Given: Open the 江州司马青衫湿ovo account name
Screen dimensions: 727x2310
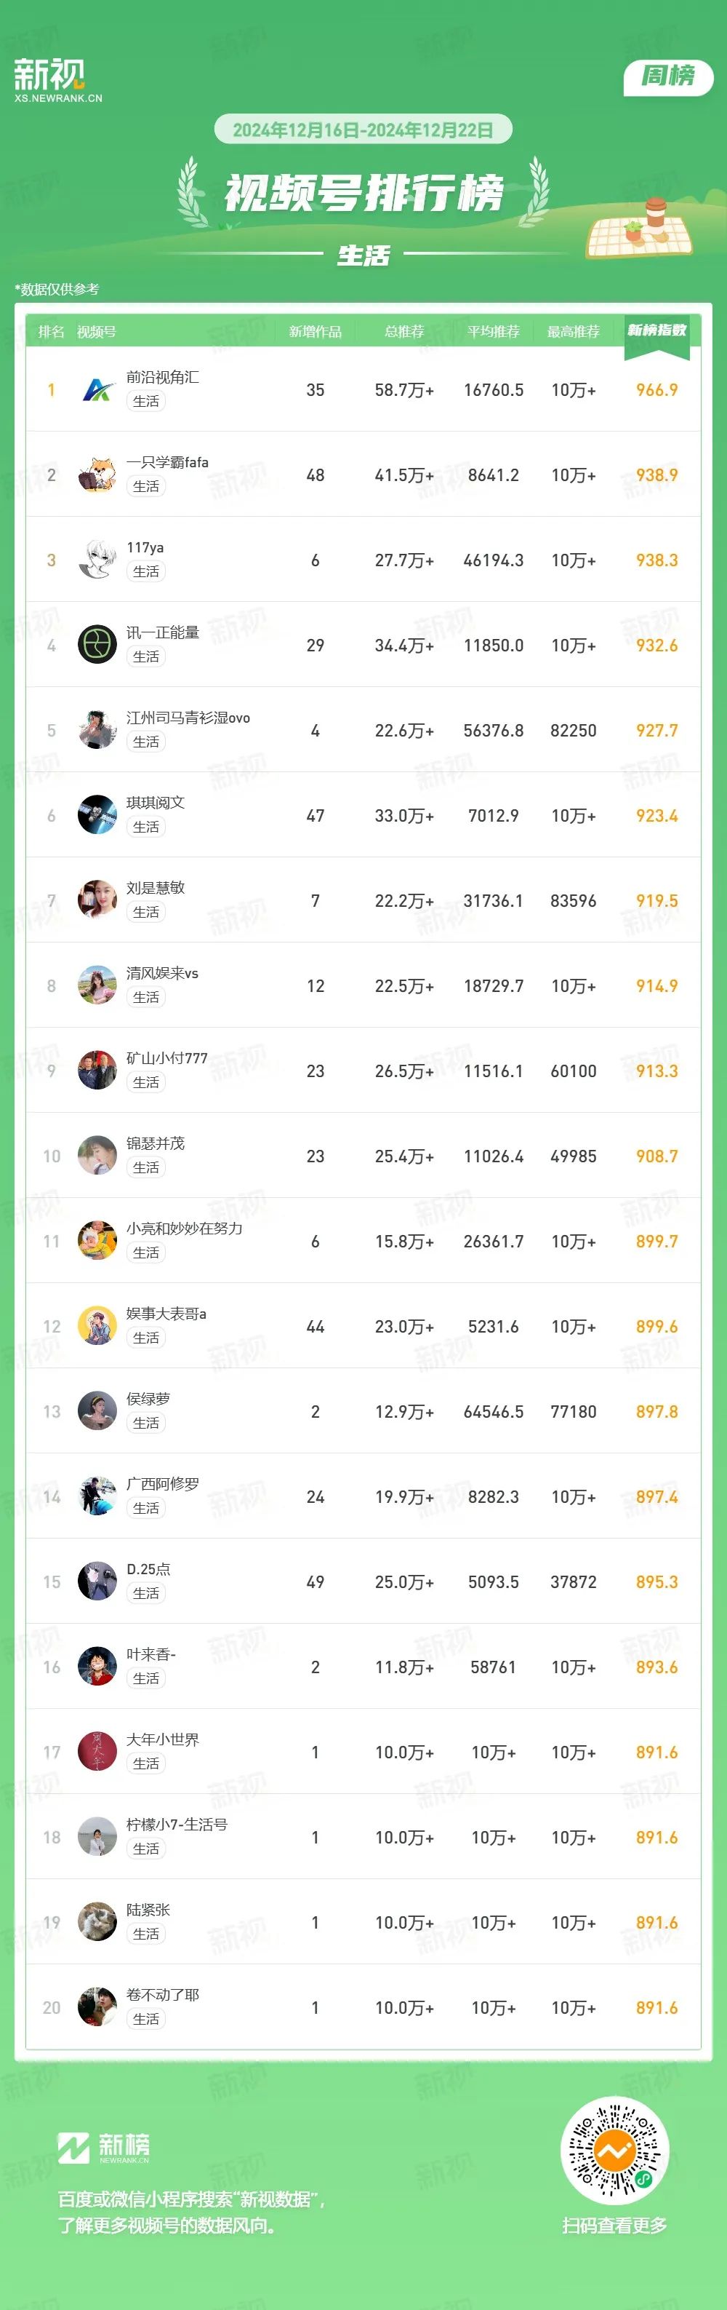Looking at the screenshot, I should (188, 718).
